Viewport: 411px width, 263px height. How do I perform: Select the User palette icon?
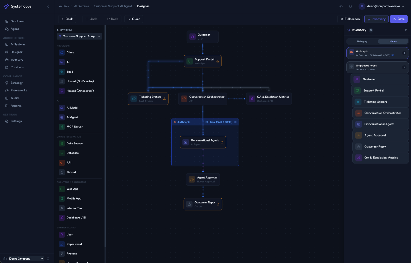pos(62,234)
